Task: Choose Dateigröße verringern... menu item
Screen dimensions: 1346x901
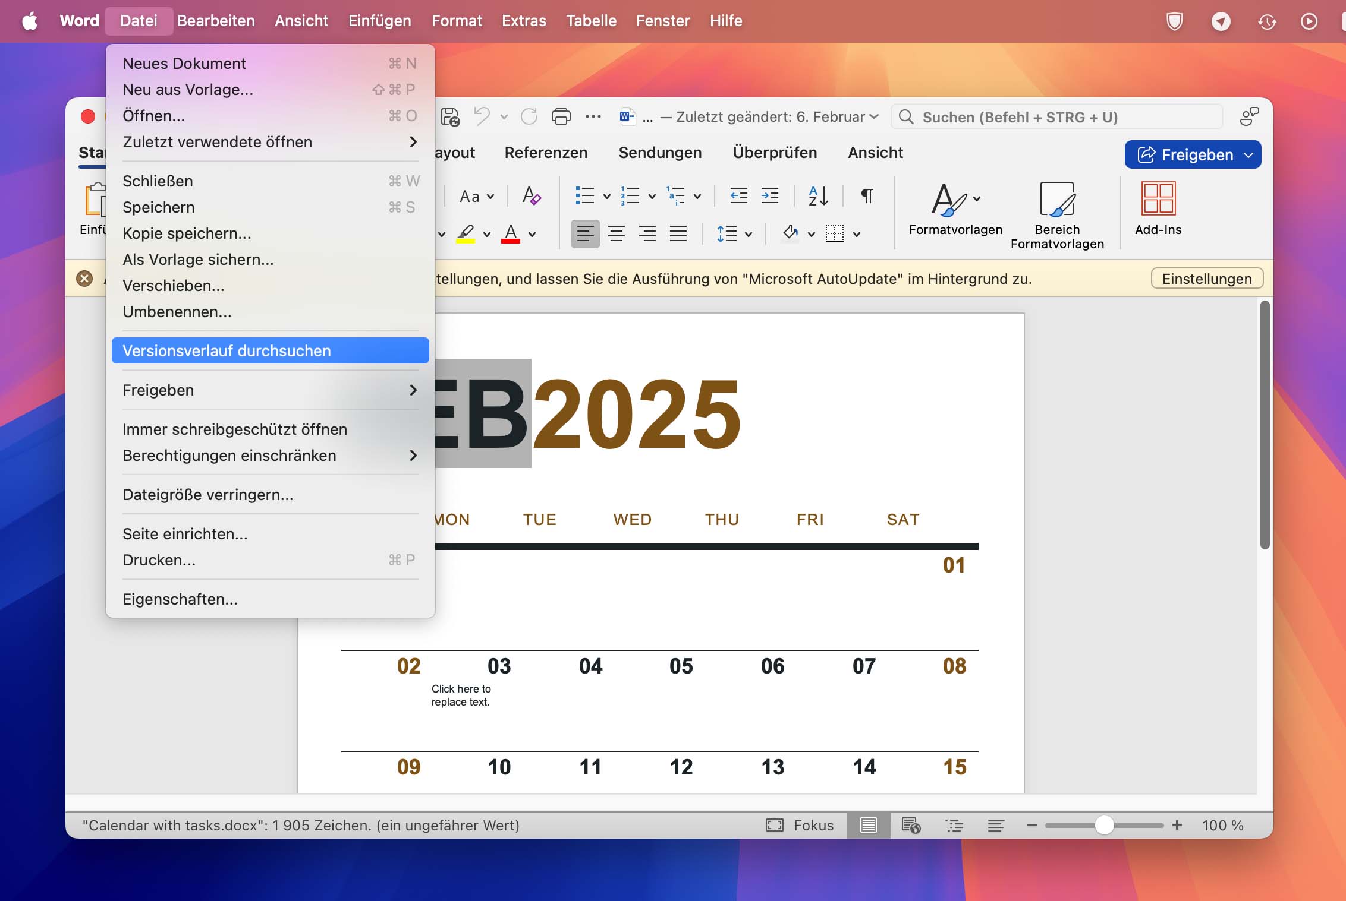Action: coord(271,495)
